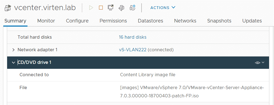Open the Updates tab
Viewport: 274px width, 105px height.
pos(252,21)
